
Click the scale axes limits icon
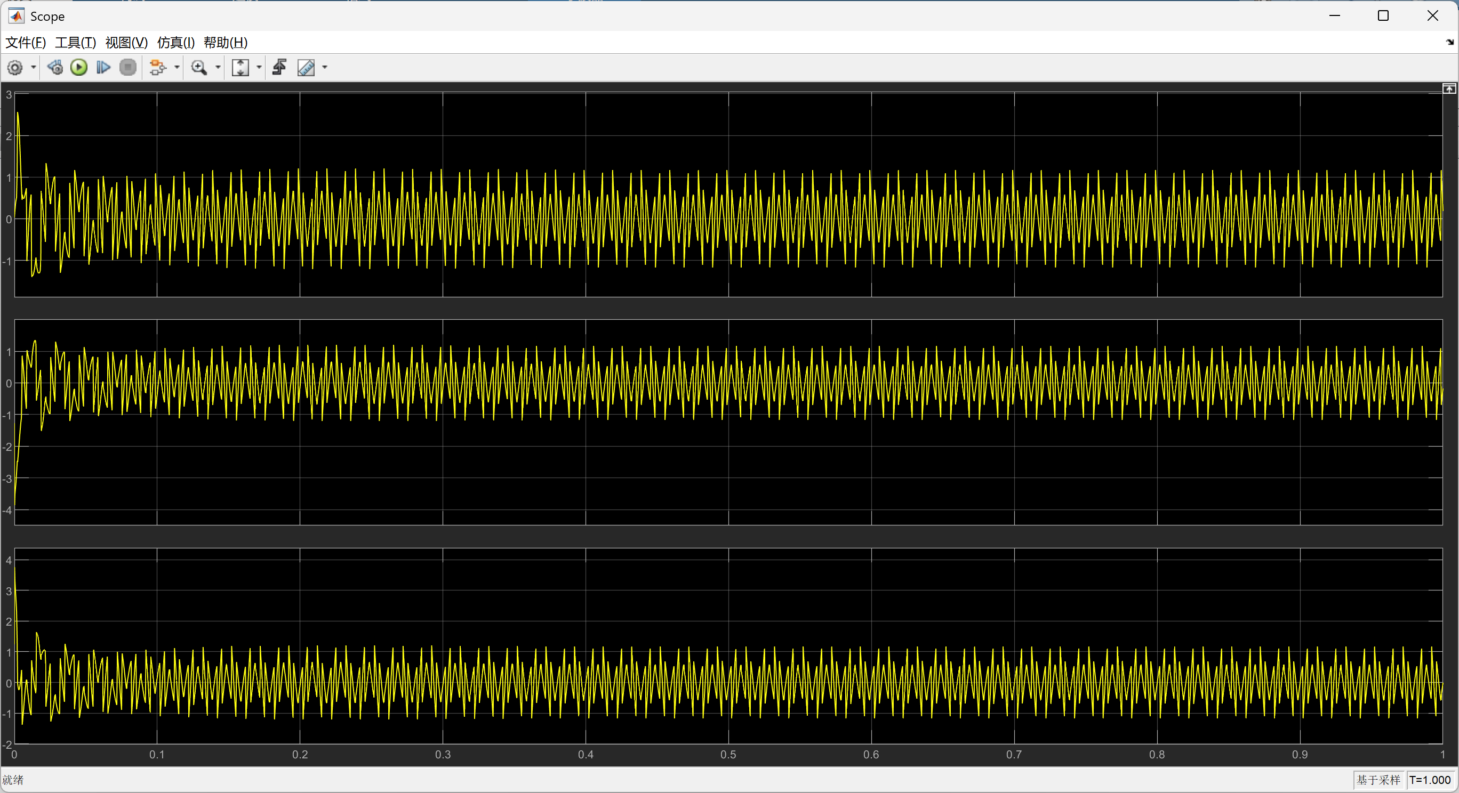coord(241,68)
